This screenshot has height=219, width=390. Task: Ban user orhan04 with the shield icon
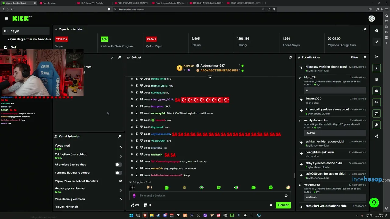coord(141,168)
